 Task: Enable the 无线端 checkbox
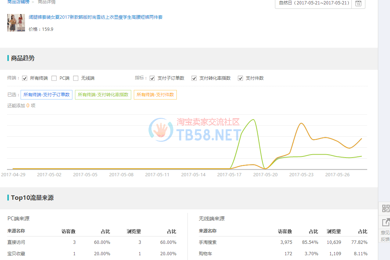coord(76,78)
